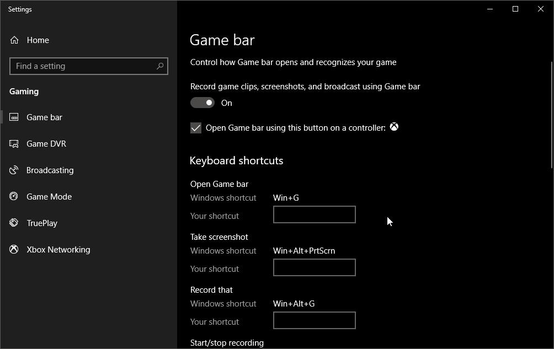Click the Game bar page title
This screenshot has height=349, width=554.
[222, 40]
